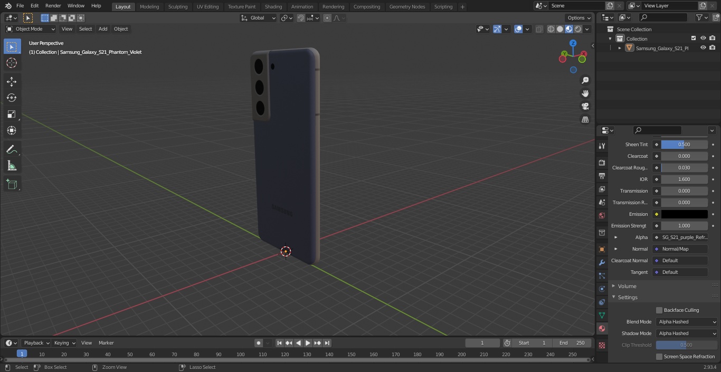Screen dimensions: 721x372
Task: Switch to rendered viewport shading
Action: click(578, 29)
